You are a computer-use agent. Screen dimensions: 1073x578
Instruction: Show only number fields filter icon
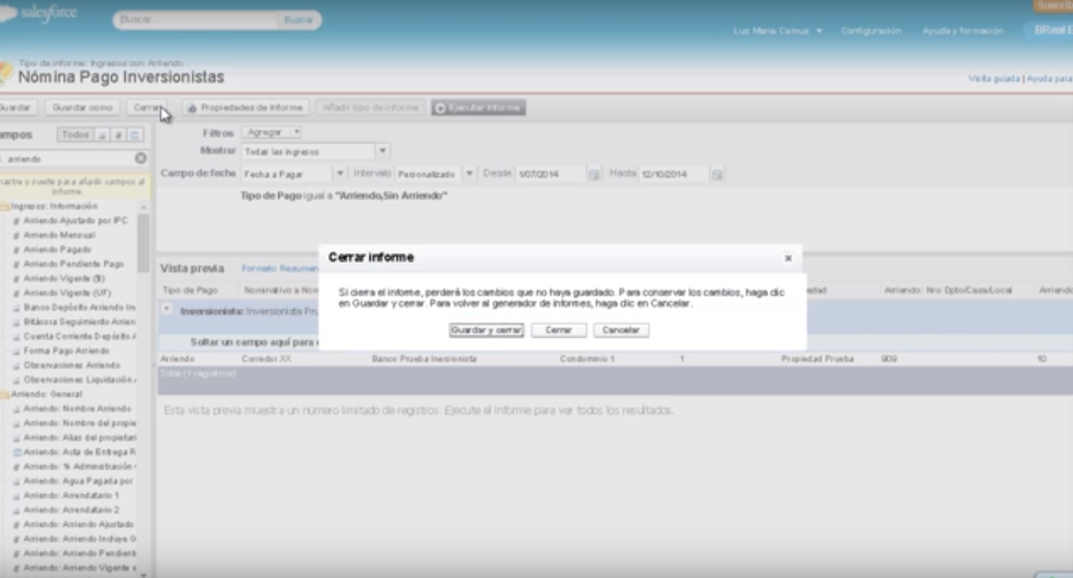click(119, 135)
